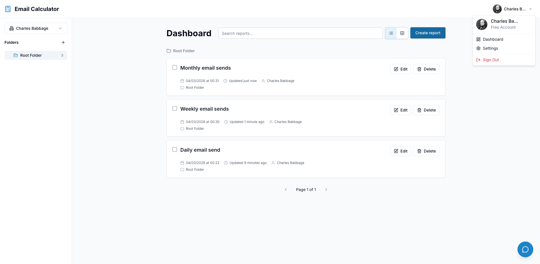Click the Edit icon on Monthly email sends
This screenshot has height=264, width=540.
[396, 69]
